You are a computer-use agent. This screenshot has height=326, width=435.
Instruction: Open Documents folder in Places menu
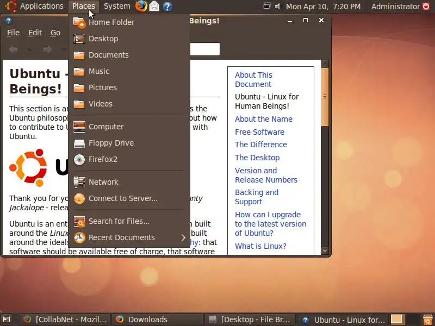[129, 55]
